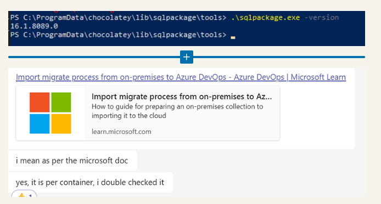Click the Microsoft logo thumbnail in link preview

click(51, 113)
